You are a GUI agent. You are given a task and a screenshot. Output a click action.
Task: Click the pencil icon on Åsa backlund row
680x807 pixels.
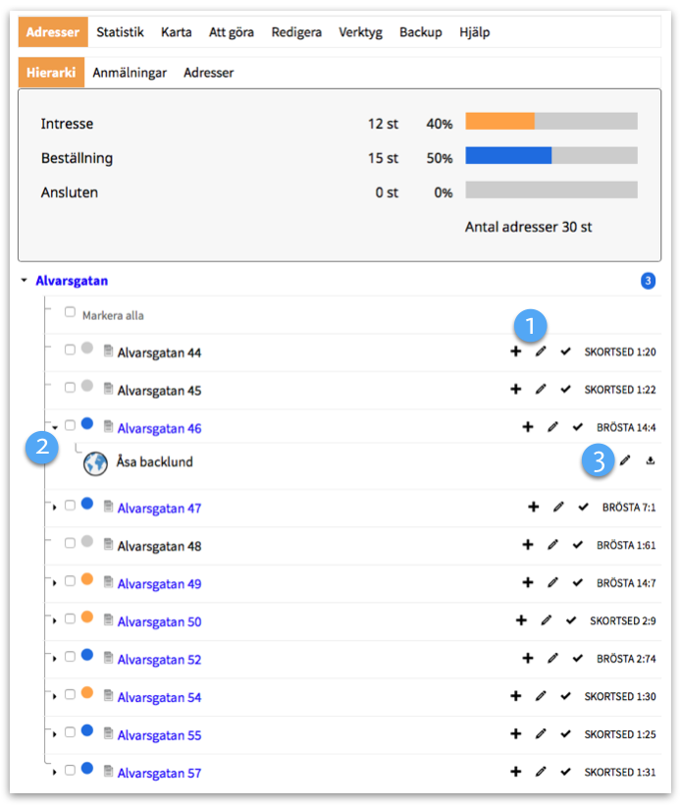(x=625, y=460)
